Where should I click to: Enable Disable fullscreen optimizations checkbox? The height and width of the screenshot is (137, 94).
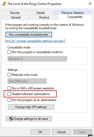coord(9,94)
